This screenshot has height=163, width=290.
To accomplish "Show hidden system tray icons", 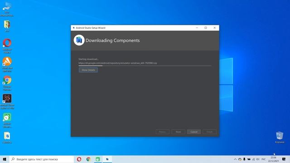I will click(235, 159).
